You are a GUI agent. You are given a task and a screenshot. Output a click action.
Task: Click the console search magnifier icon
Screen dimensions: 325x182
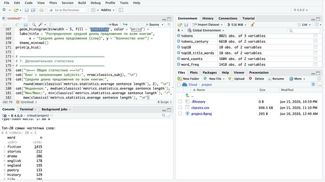point(164,115)
